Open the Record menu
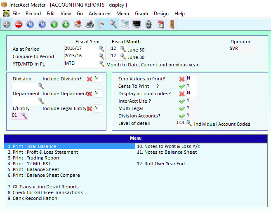Viewport: 271px width, 211px height. 33,14
